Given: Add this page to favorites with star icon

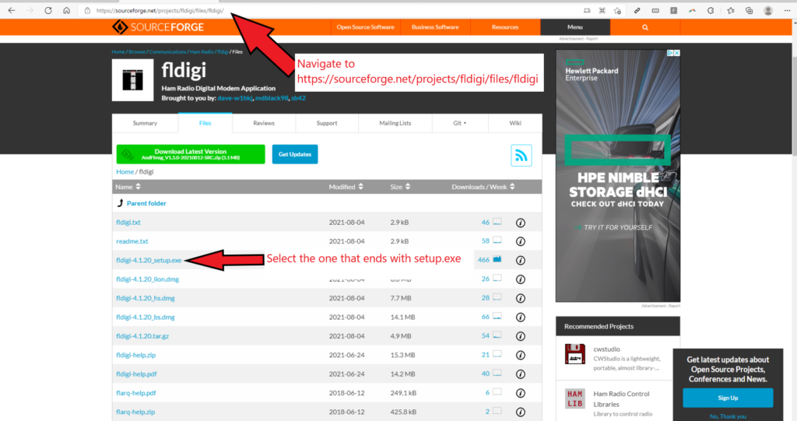Looking at the screenshot, I should (617, 10).
